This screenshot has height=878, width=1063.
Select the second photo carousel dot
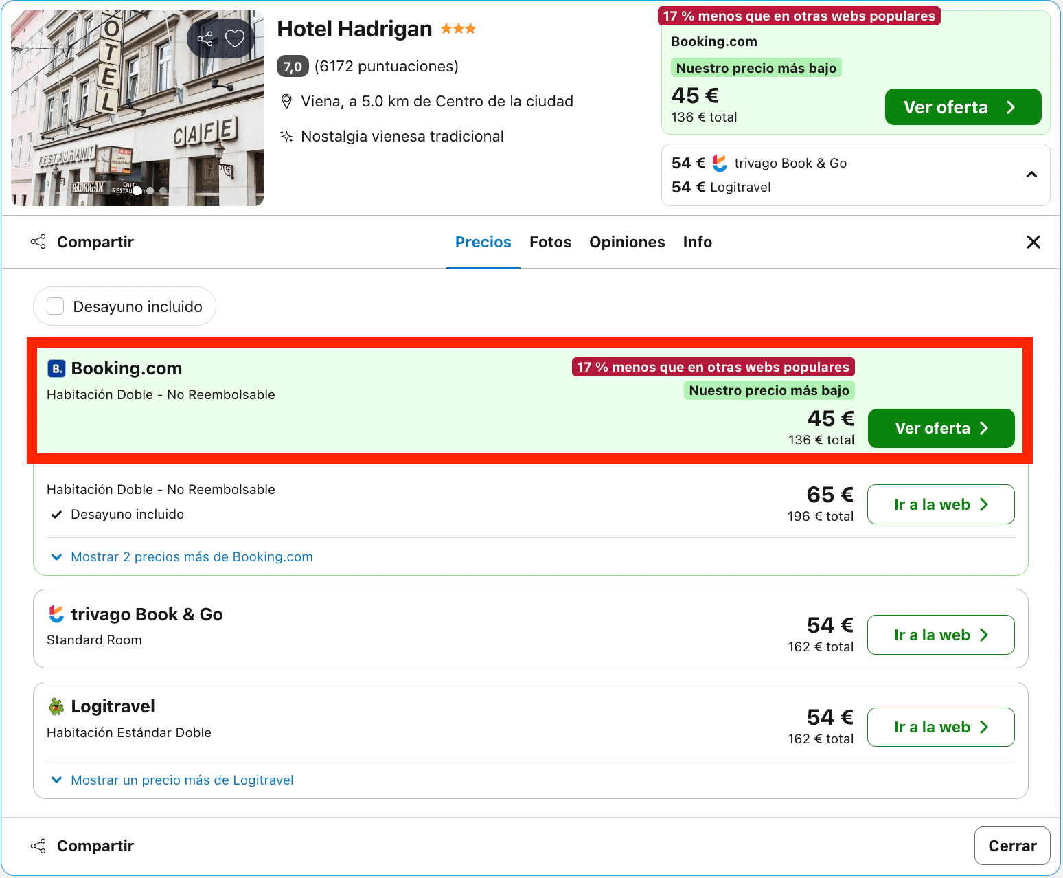(150, 190)
